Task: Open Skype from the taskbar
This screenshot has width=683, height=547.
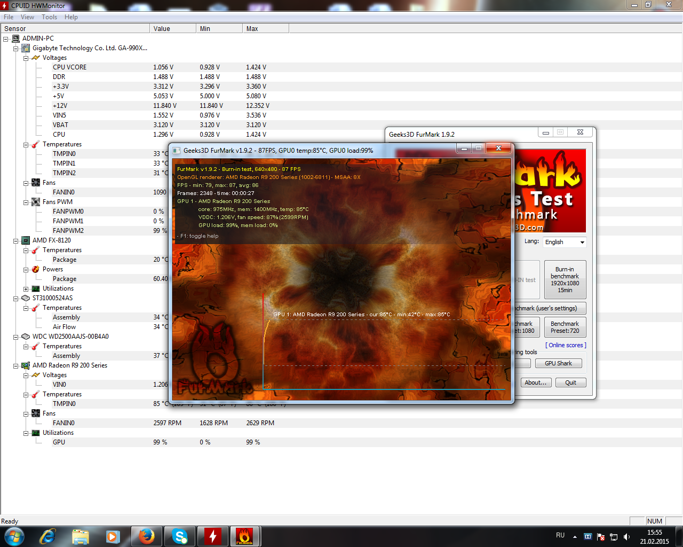Action: [x=180, y=536]
